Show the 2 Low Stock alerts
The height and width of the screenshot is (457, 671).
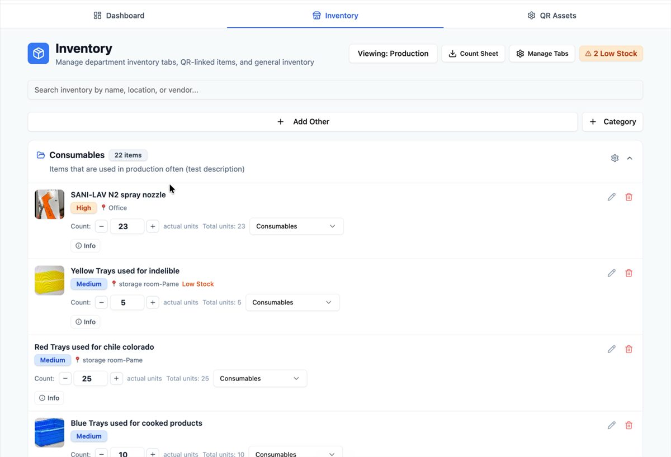pyautogui.click(x=611, y=54)
